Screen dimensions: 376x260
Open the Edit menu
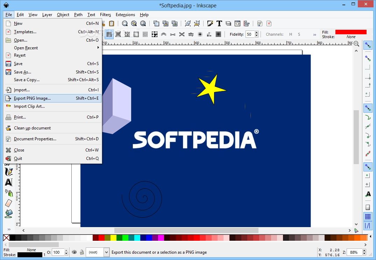tap(20, 15)
